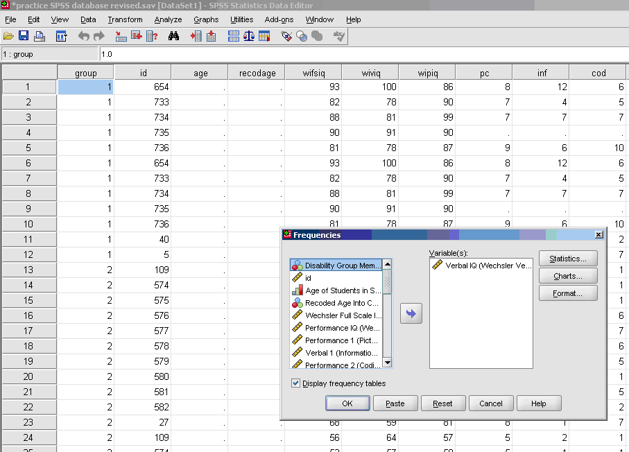Click the Help button in Frequencies dialog
The height and width of the screenshot is (452, 629).
[x=539, y=403]
